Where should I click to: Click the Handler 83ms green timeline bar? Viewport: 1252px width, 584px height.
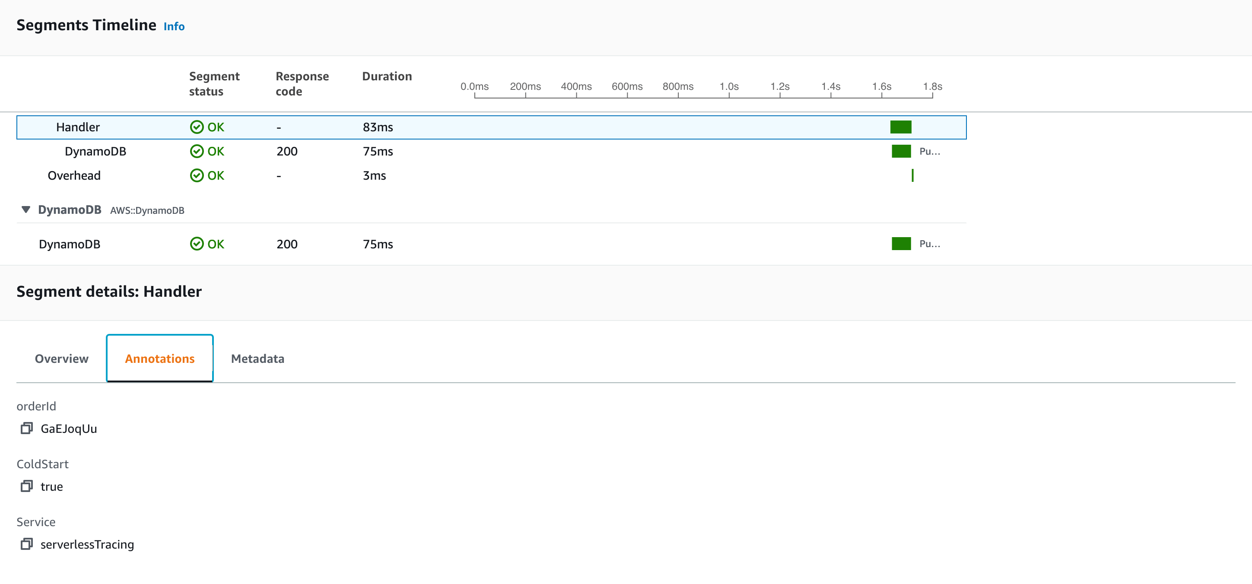[x=901, y=127]
